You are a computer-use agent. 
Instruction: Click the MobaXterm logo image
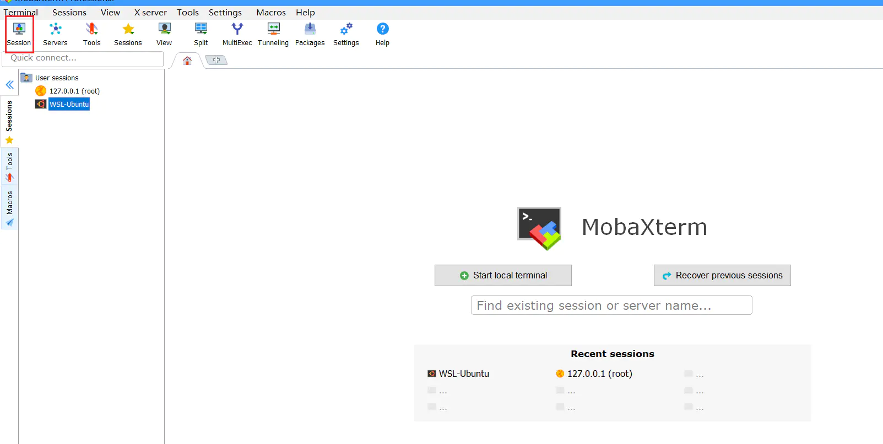point(539,228)
